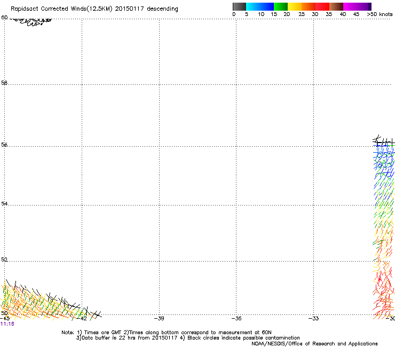Click the yellow 20-25 knots legend color

click(x=295, y=6)
